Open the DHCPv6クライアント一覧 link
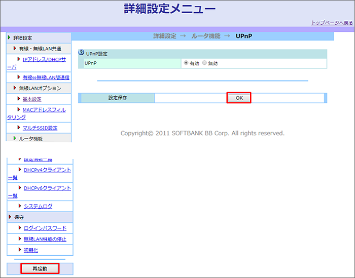The height and width of the screenshot is (278, 355). pos(40,191)
